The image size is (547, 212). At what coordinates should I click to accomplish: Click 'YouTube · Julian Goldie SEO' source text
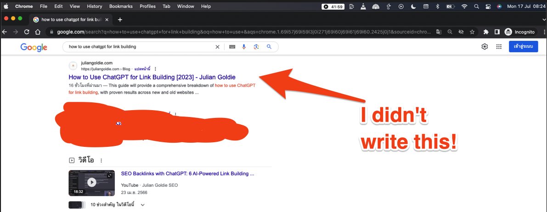(149, 185)
